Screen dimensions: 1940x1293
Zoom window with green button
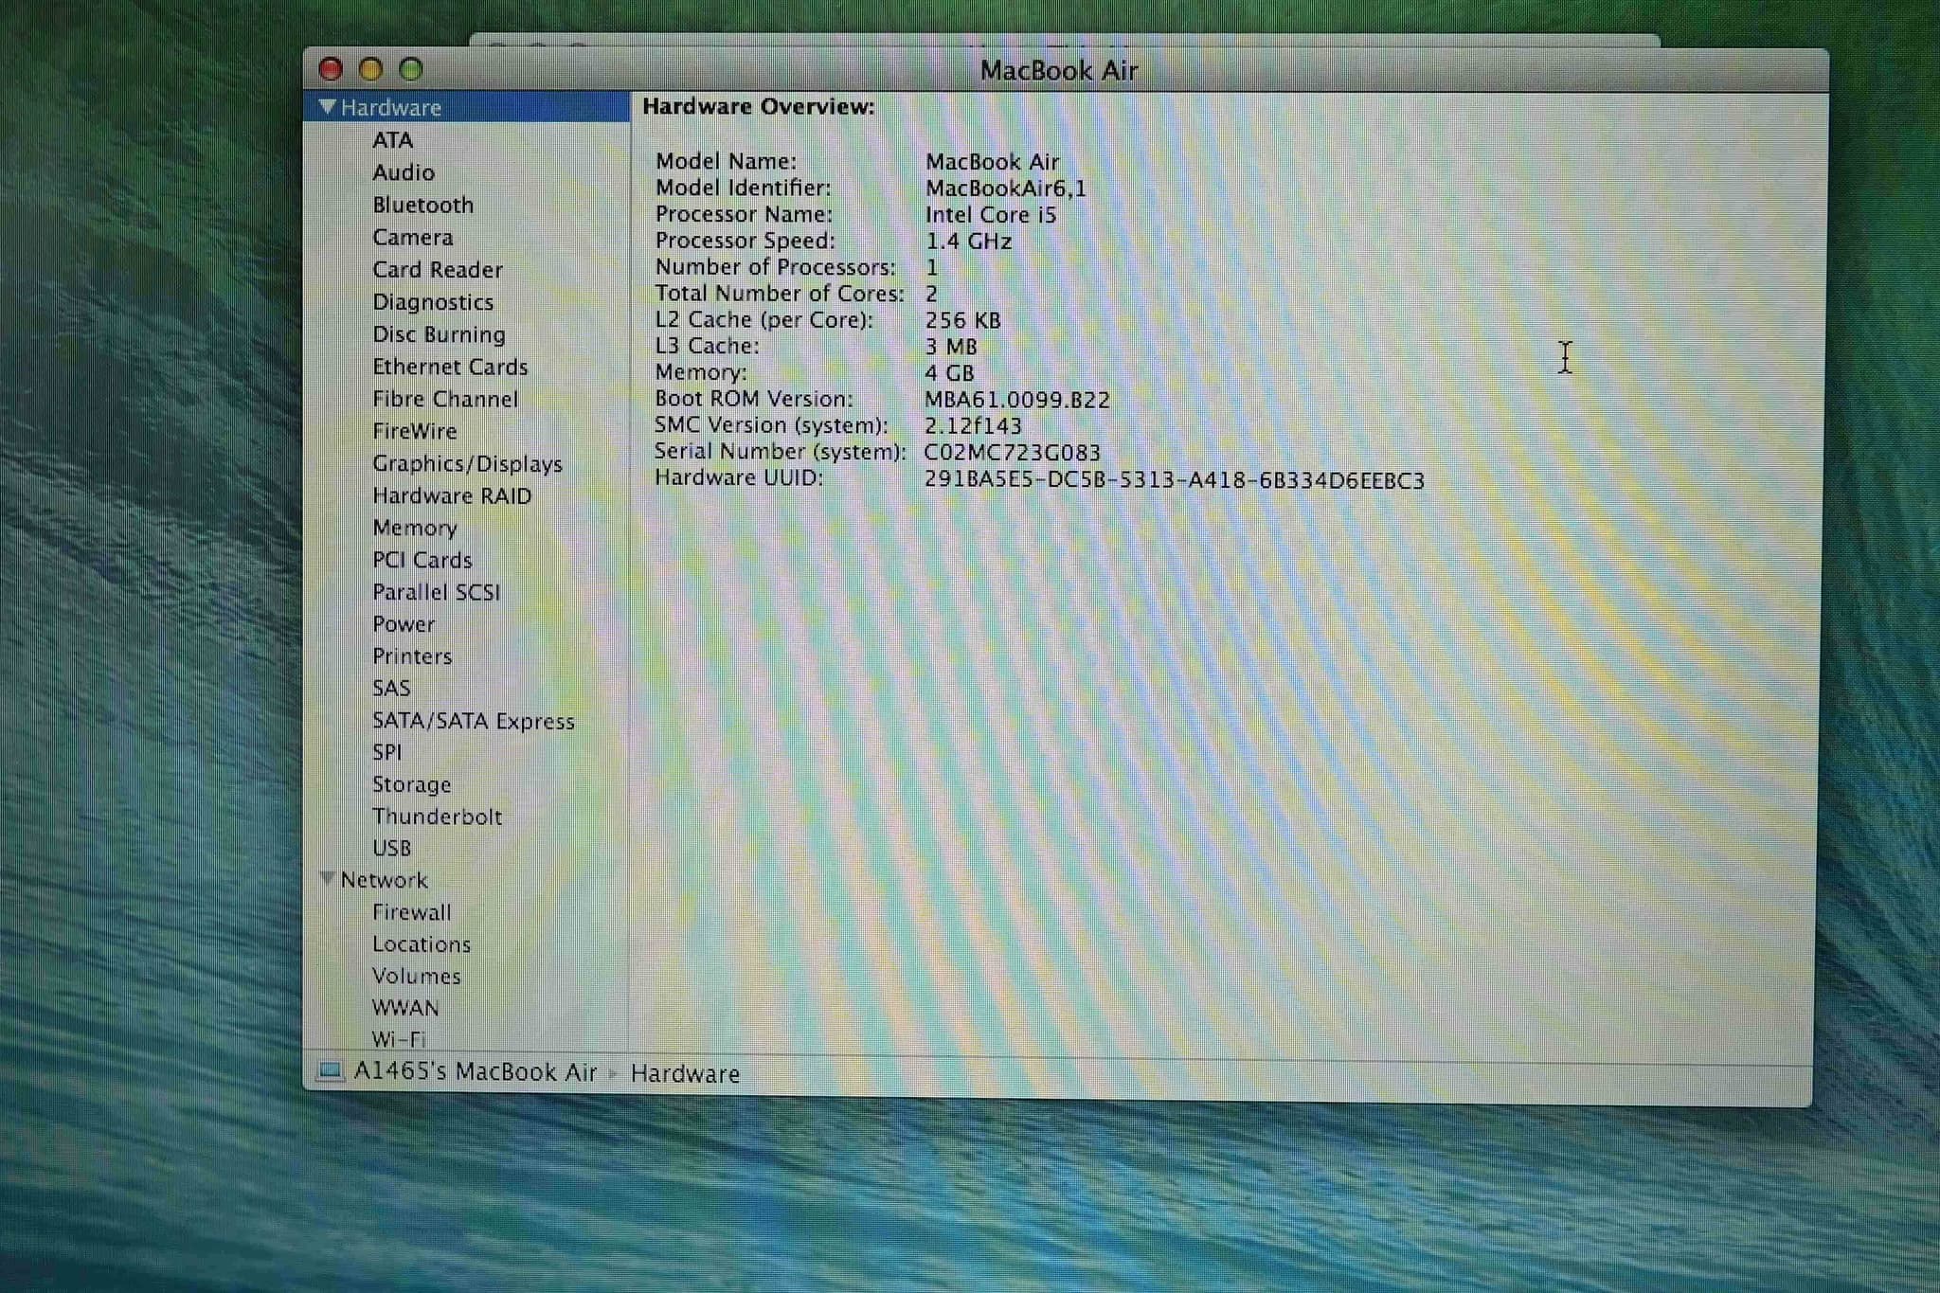(410, 69)
